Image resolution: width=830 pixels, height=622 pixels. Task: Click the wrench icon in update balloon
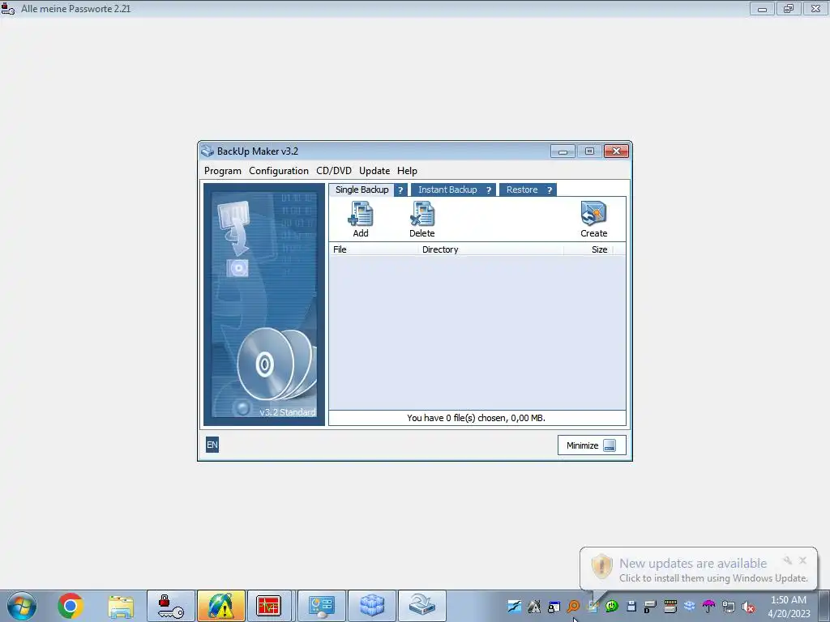[x=788, y=560]
